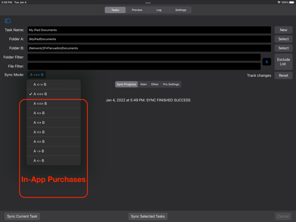
Task: Switch to the Preview tab
Action: [137, 10]
